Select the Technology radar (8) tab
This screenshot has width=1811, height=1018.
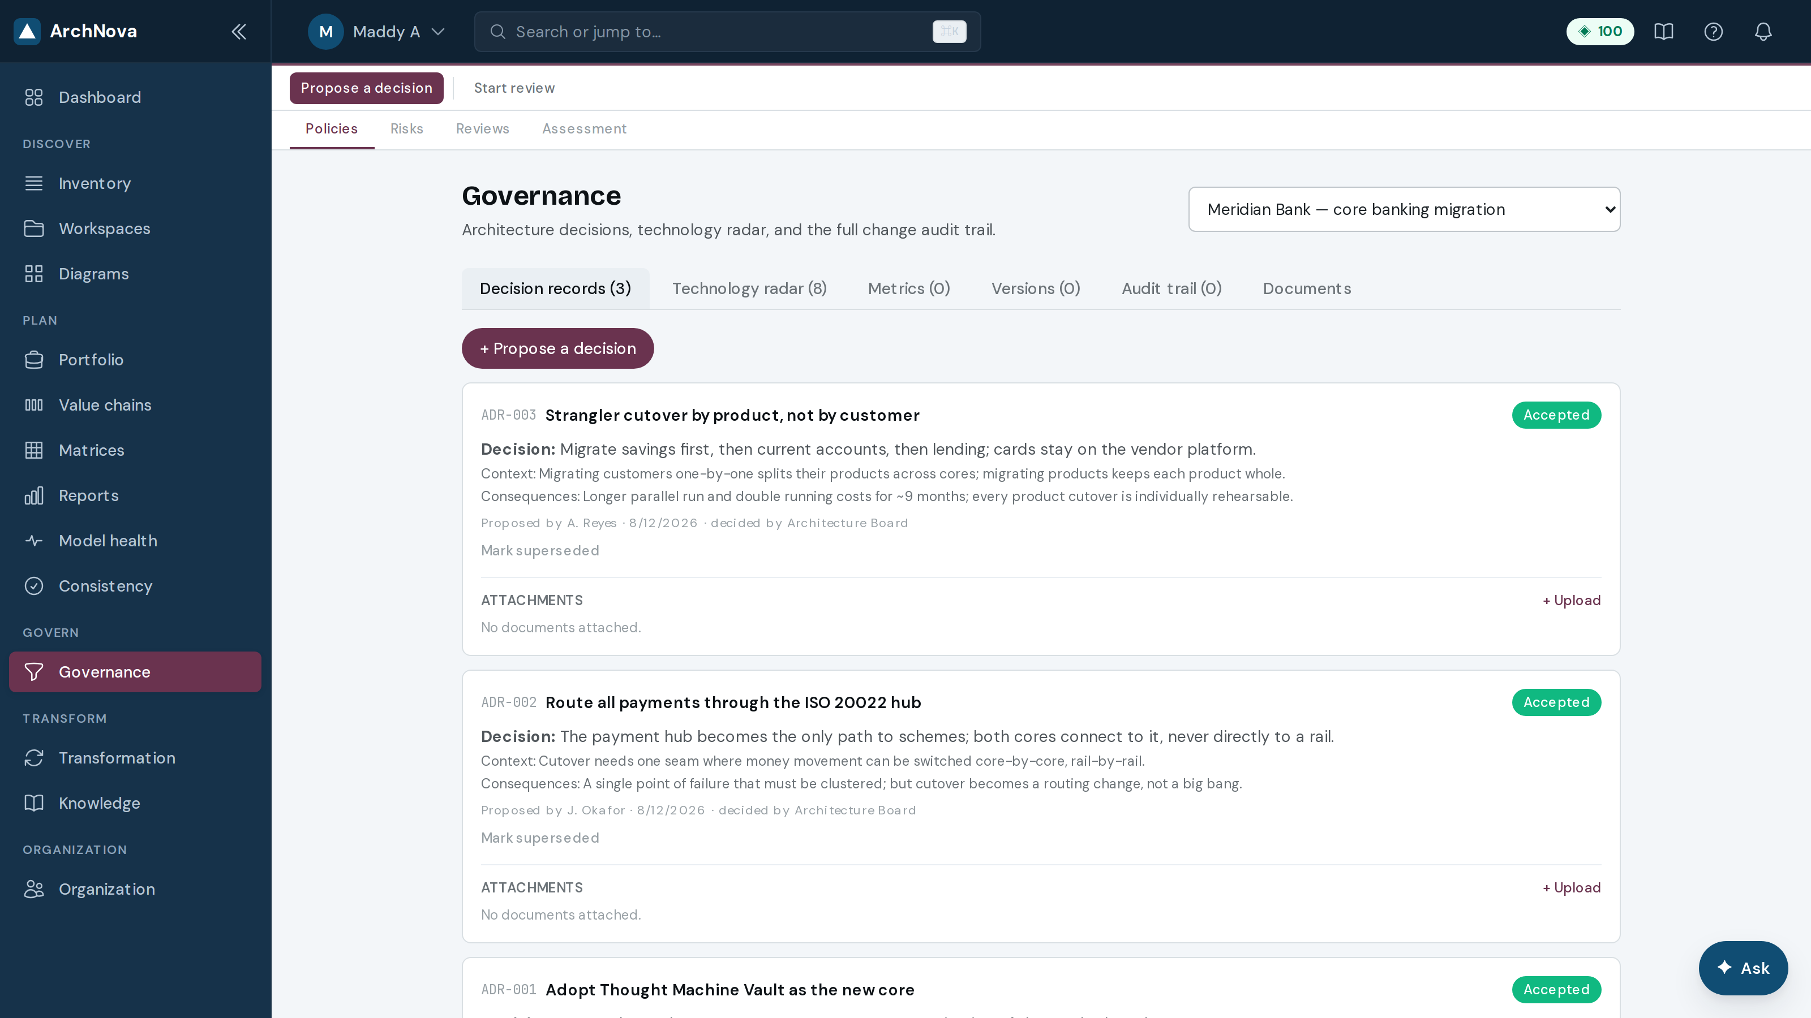pos(749,289)
